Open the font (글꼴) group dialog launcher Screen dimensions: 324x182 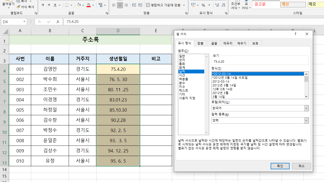click(x=107, y=13)
